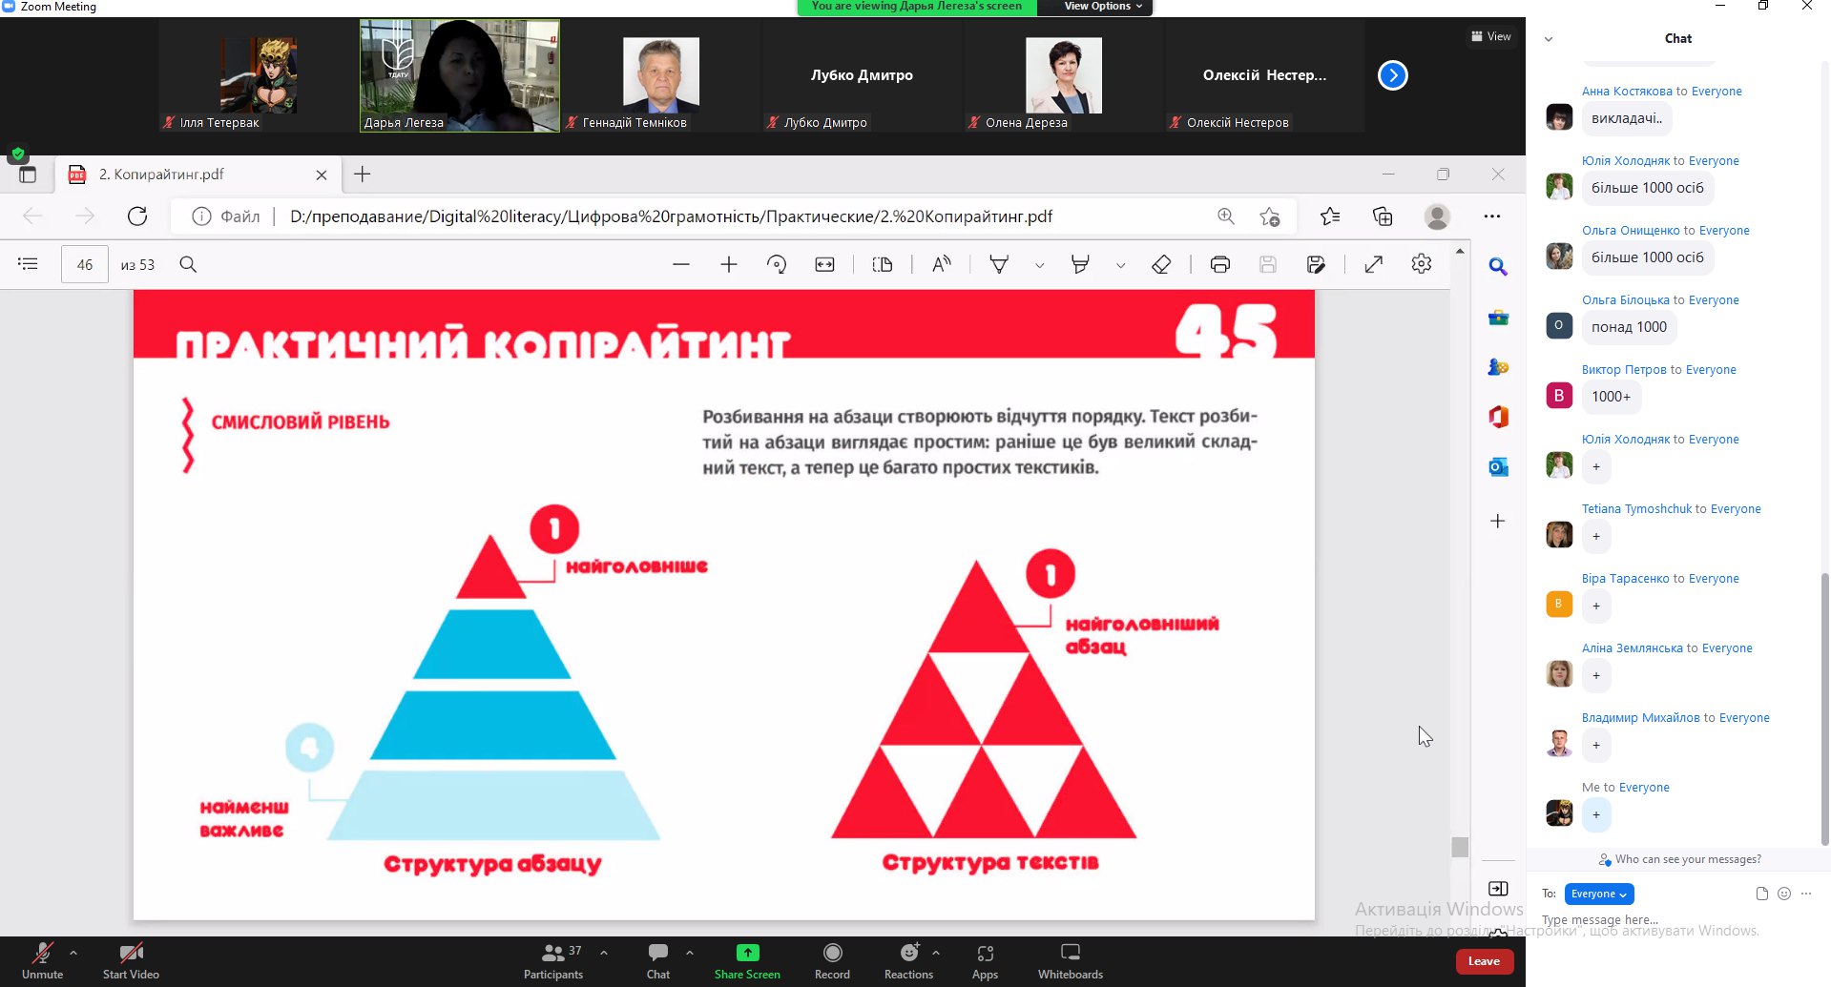Image resolution: width=1831 pixels, height=987 pixels.
Task: Open chat emoji picker
Action: pos(1784,894)
